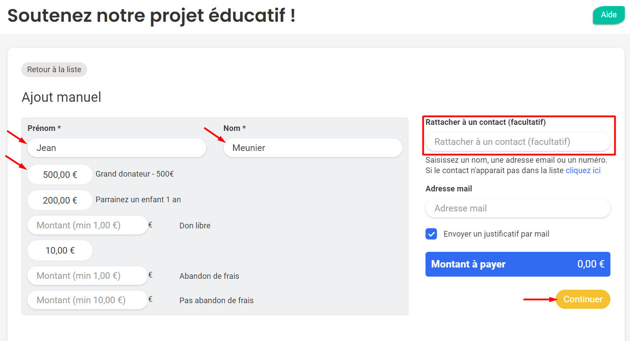This screenshot has height=341, width=630.
Task: Focus the Prénom field containing Jean
Action: point(117,148)
